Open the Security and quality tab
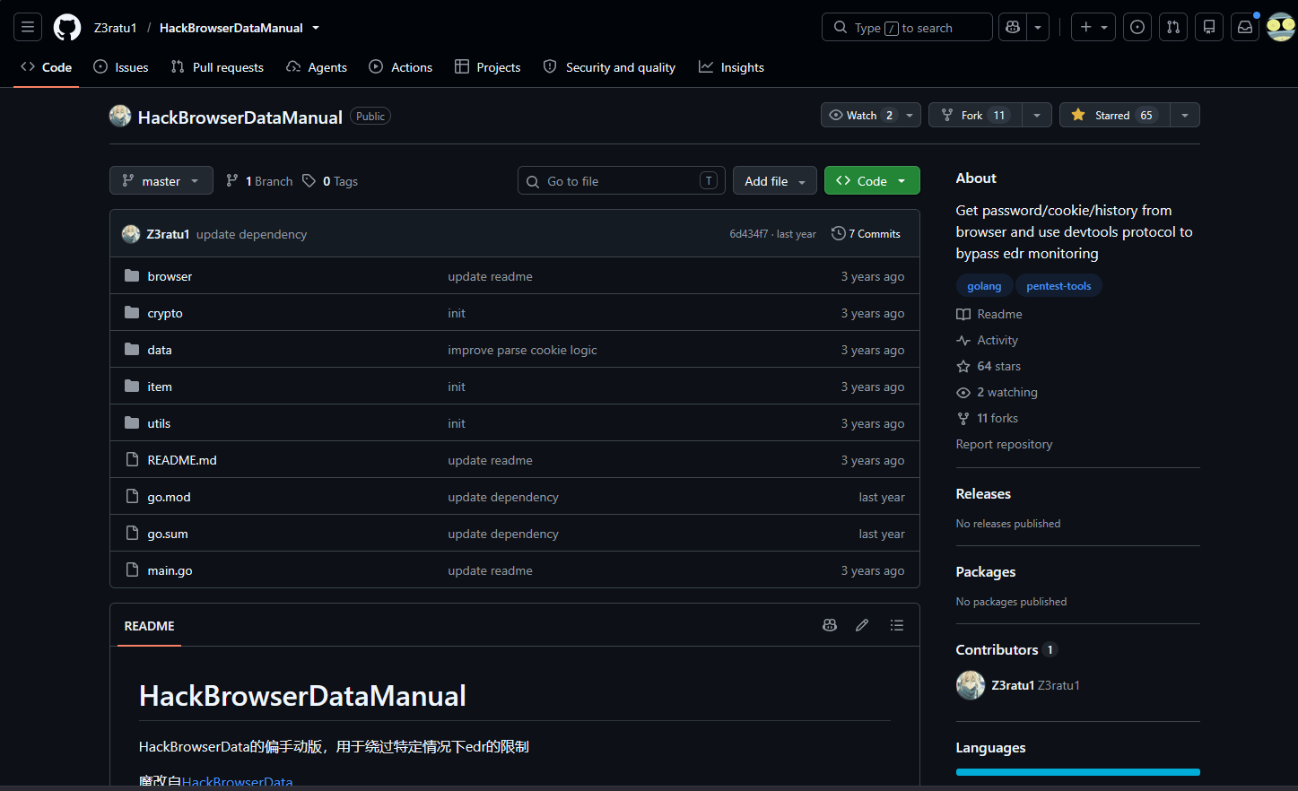This screenshot has width=1298, height=791. [x=610, y=67]
